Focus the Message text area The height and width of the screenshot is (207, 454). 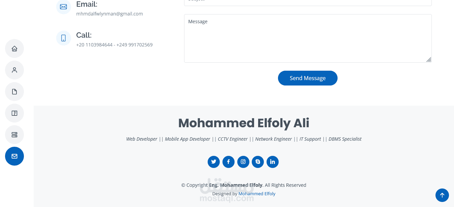(308, 38)
